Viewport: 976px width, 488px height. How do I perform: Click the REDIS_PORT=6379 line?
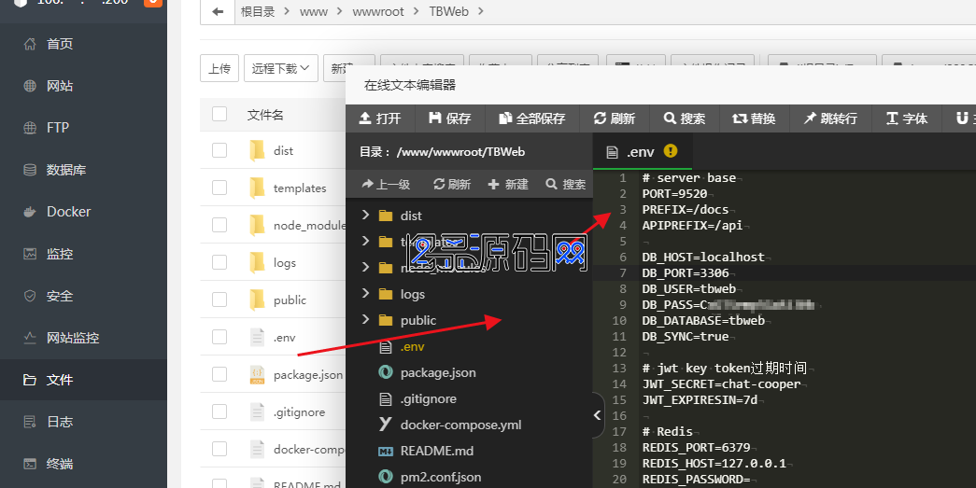coord(697,448)
